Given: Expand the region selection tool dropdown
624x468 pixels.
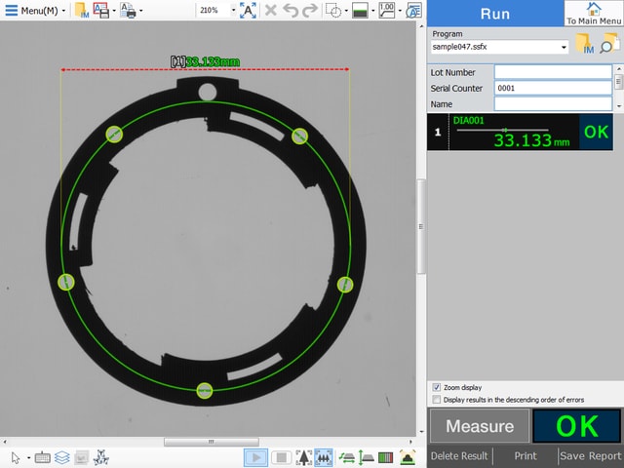Looking at the screenshot, I should [x=346, y=11].
